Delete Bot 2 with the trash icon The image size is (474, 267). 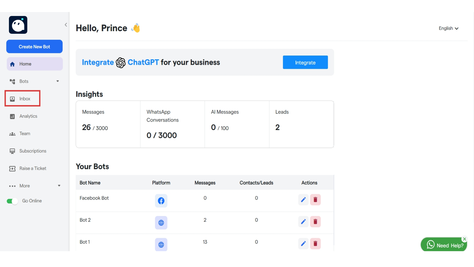point(315,222)
